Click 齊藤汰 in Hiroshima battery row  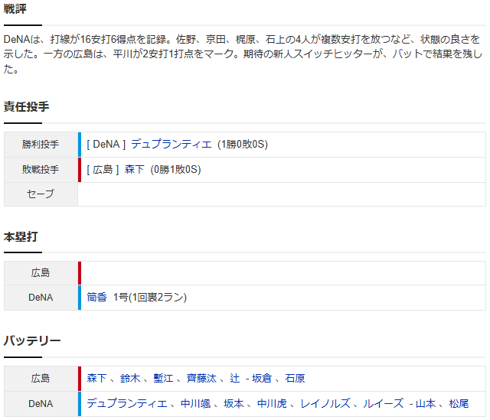tap(201, 378)
